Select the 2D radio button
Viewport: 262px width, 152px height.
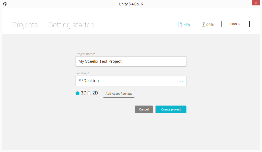89,93
